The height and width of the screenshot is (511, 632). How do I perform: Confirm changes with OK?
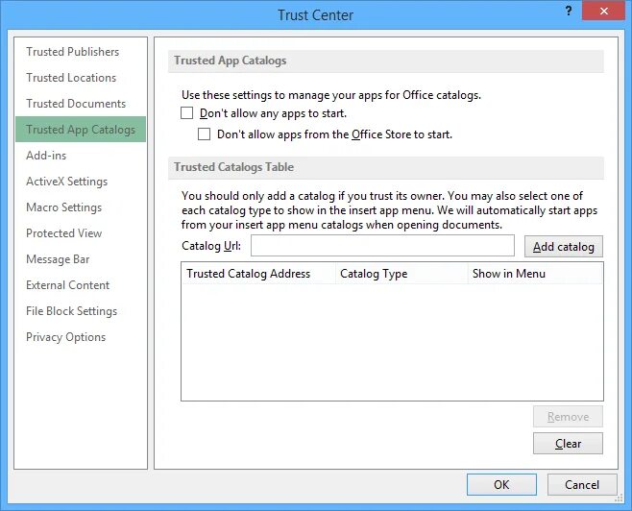coord(501,484)
